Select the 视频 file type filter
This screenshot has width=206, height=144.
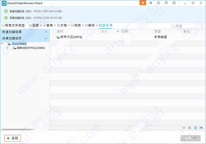pyautogui.click(x=76, y=25)
